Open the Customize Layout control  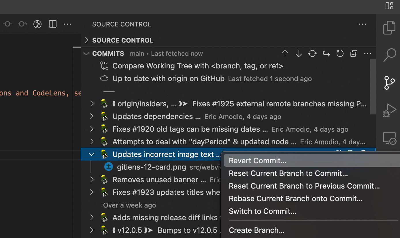pos(389,6)
